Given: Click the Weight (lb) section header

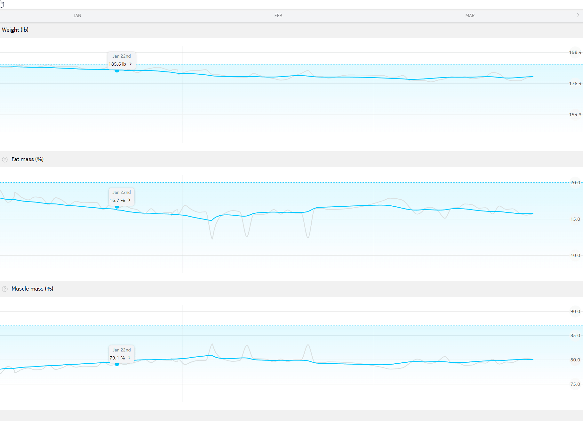Looking at the screenshot, I should (15, 30).
